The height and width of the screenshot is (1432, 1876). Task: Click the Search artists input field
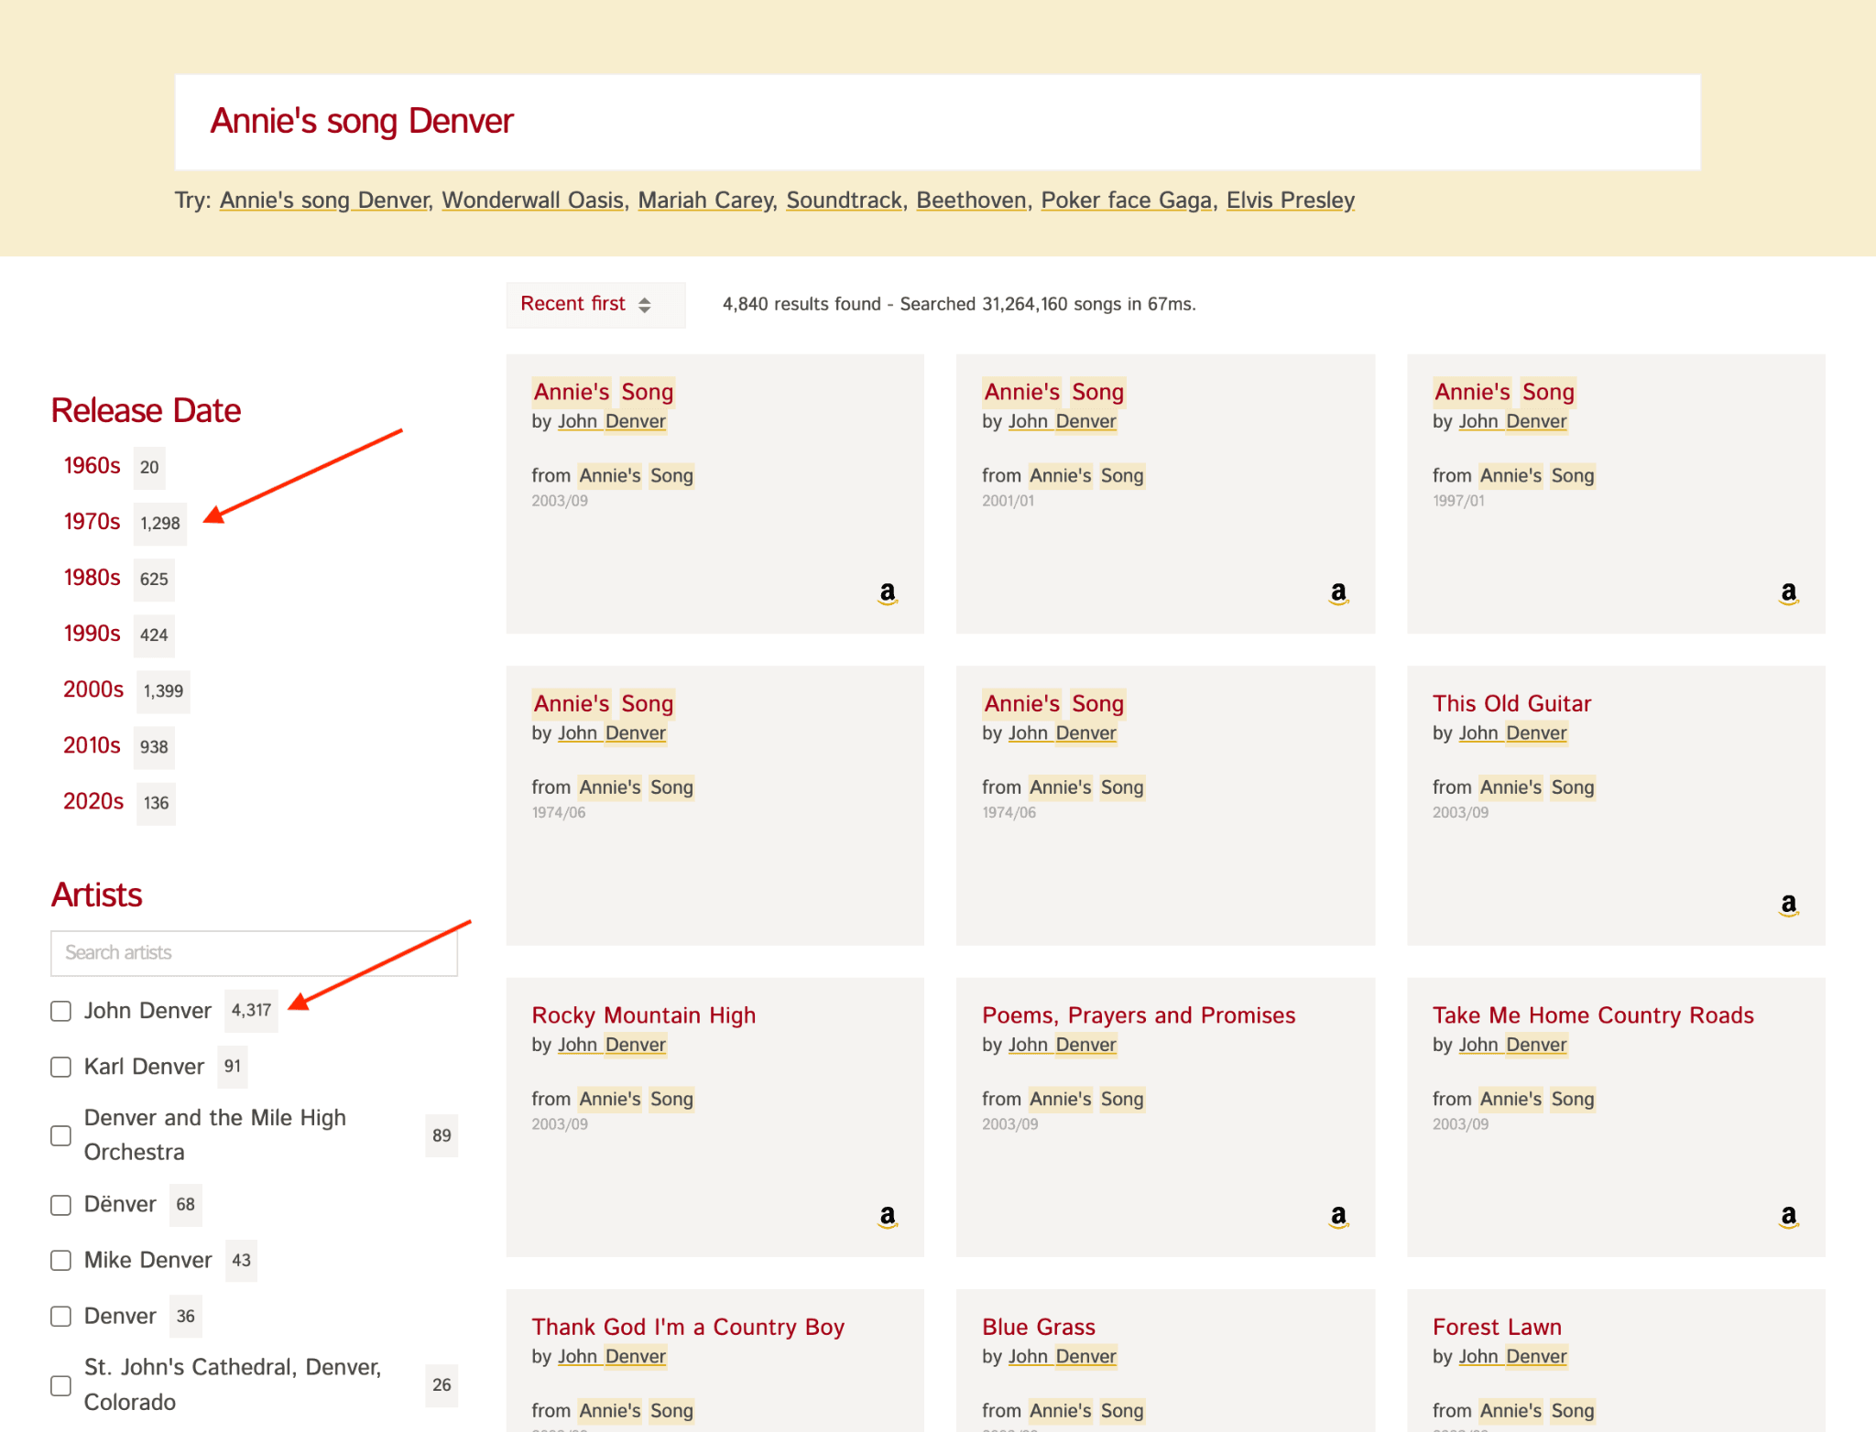tap(254, 952)
